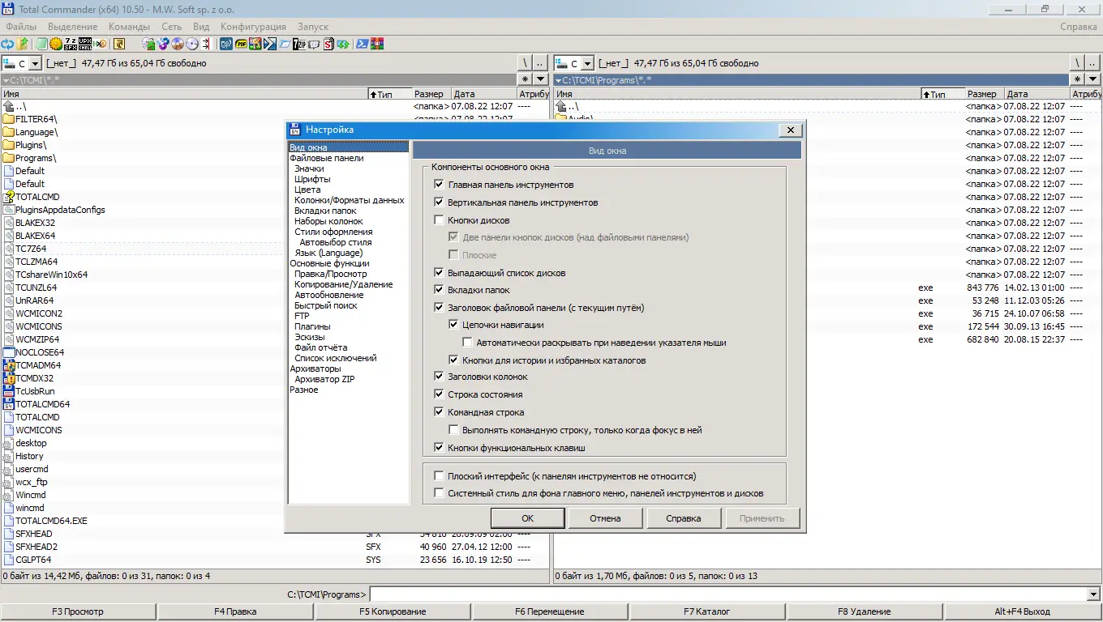Uncheck 'Главная панель инструментов' checkbox
The width and height of the screenshot is (1103, 622).
tap(440, 185)
